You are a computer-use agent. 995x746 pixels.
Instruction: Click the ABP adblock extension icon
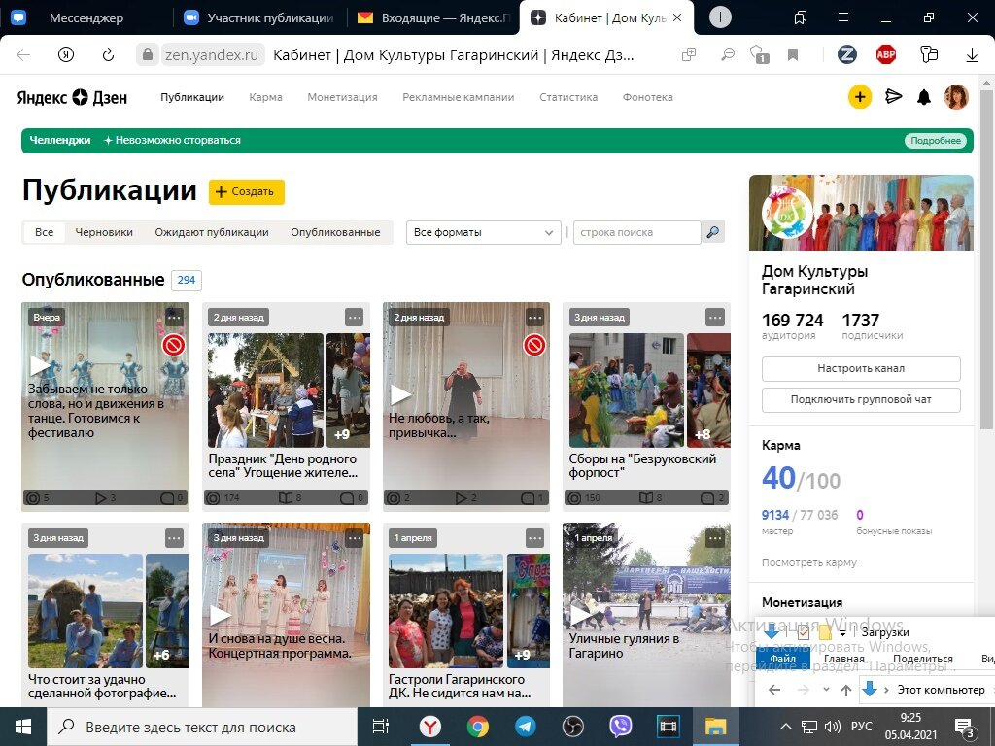[x=886, y=55]
